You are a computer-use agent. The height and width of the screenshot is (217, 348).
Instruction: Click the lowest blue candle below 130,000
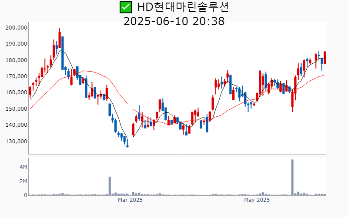pos(127,143)
